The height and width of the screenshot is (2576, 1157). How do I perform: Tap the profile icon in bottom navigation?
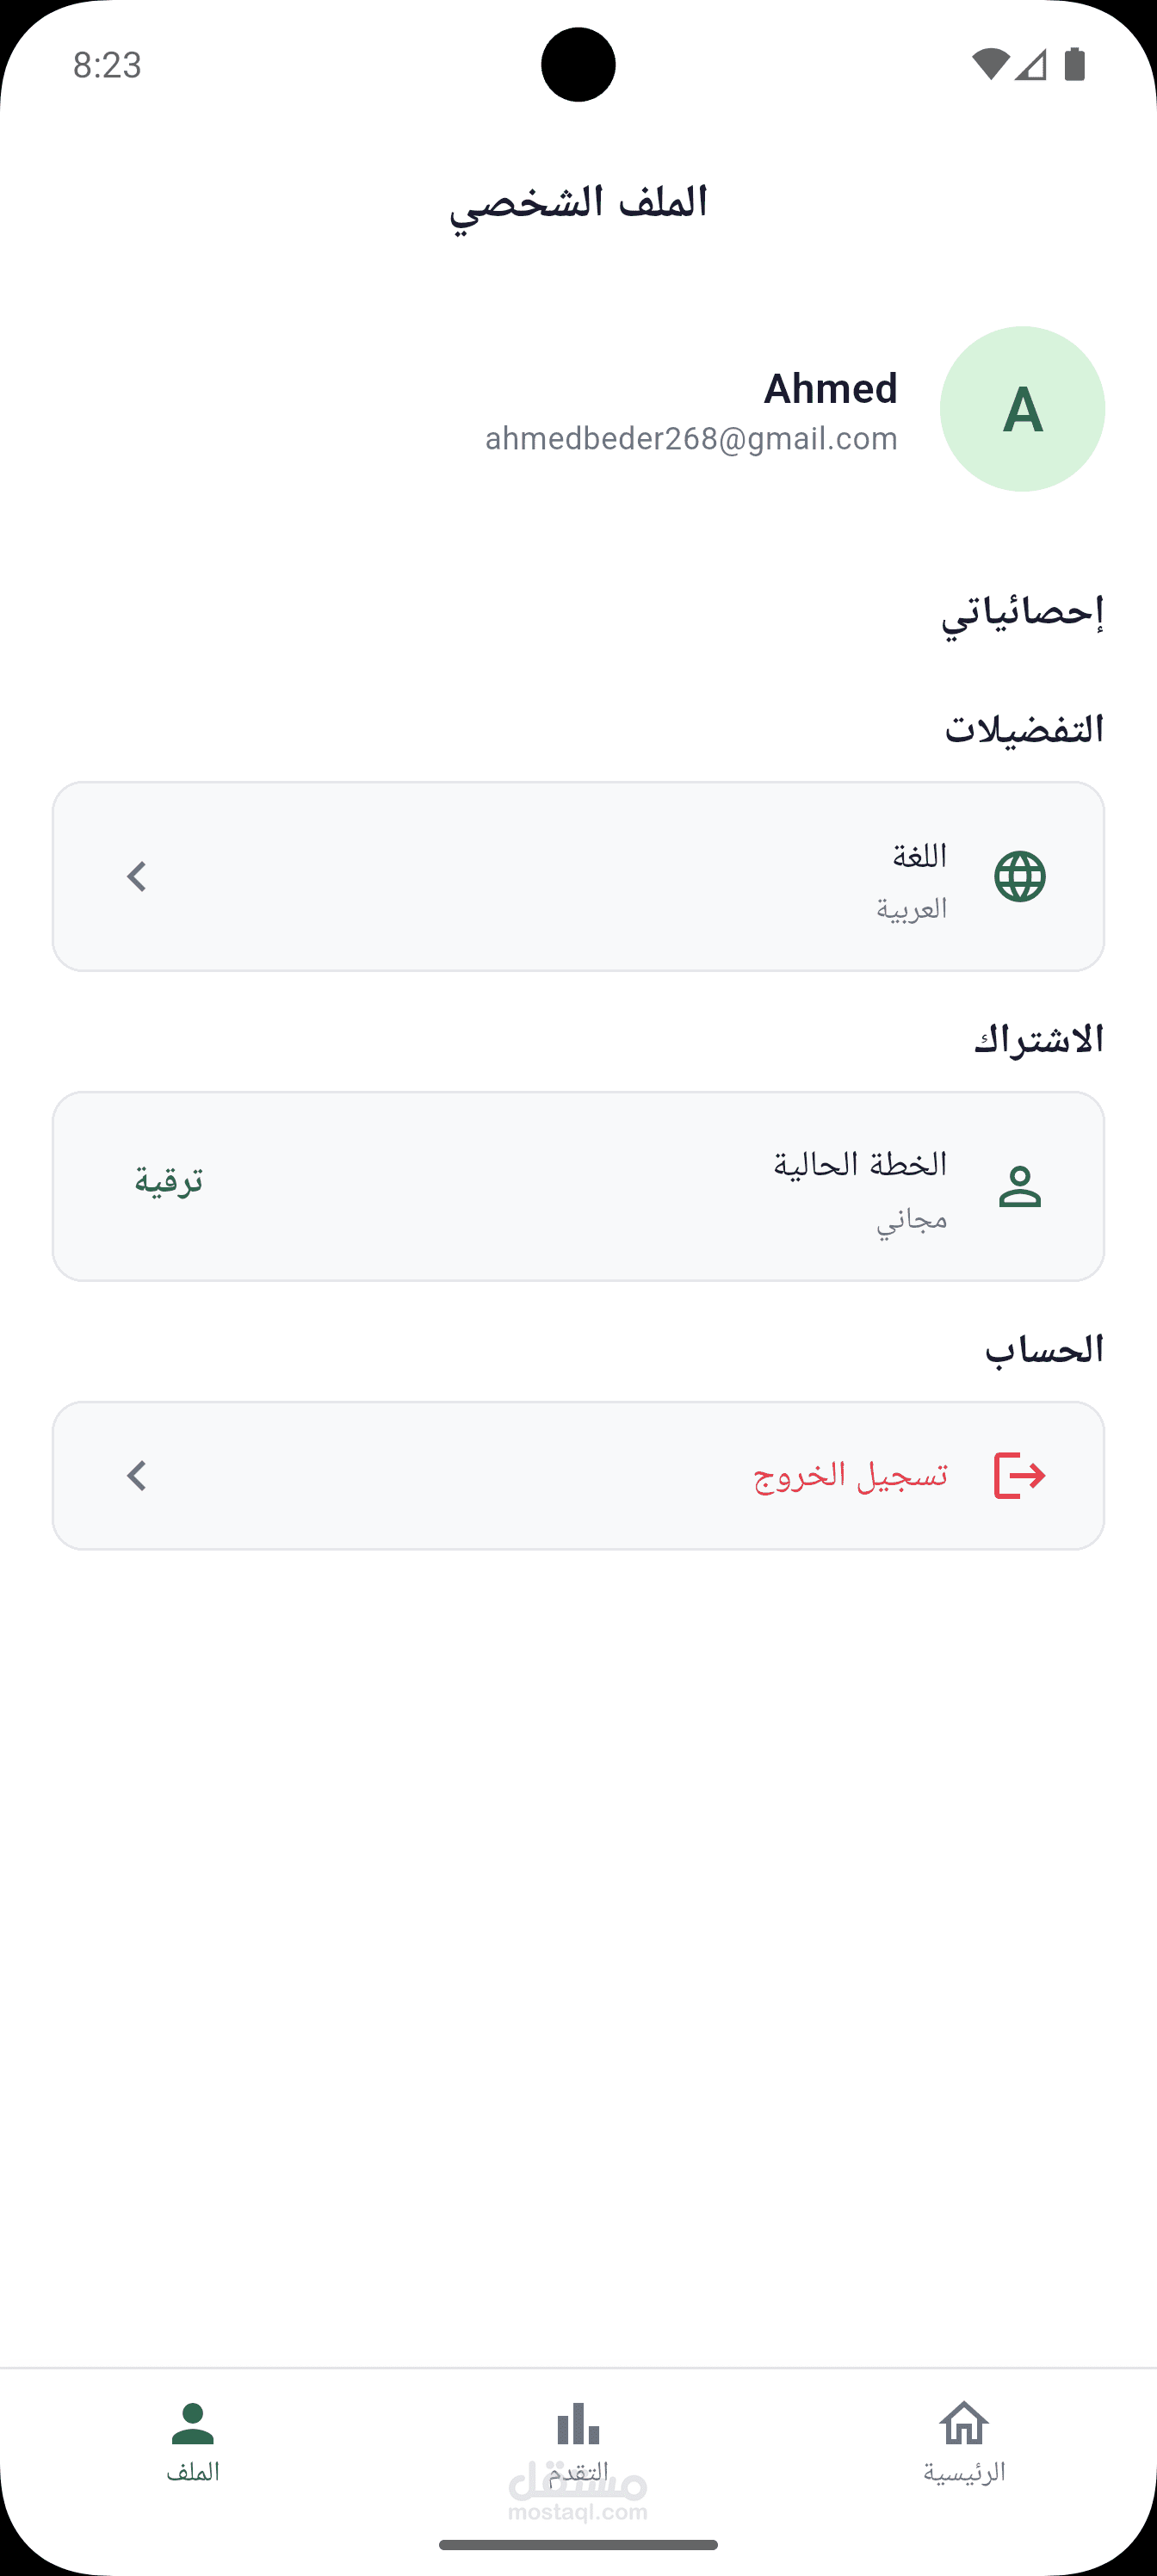[193, 2424]
